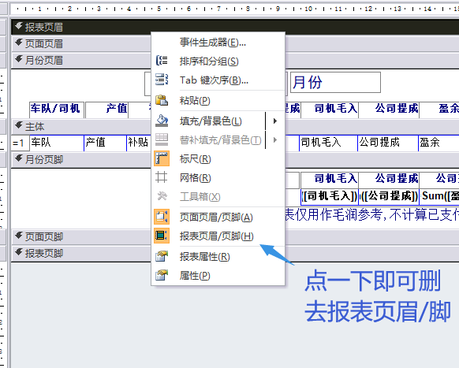Expand the 填充/背景色 submenu arrow

pyautogui.click(x=275, y=121)
